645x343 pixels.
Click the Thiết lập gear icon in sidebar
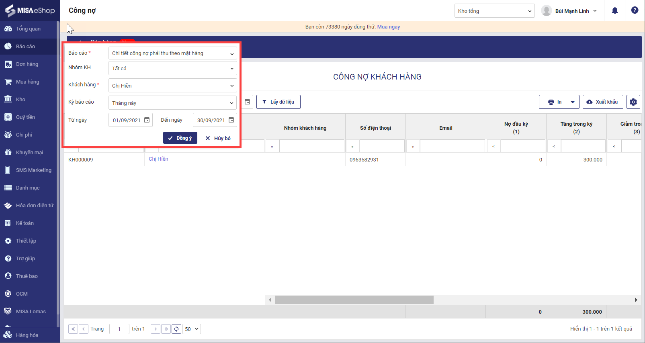[x=8, y=241]
